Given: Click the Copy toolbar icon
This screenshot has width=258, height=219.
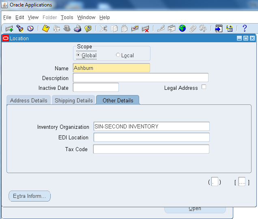Looking at the screenshot, I should pyautogui.click(x=114, y=28).
